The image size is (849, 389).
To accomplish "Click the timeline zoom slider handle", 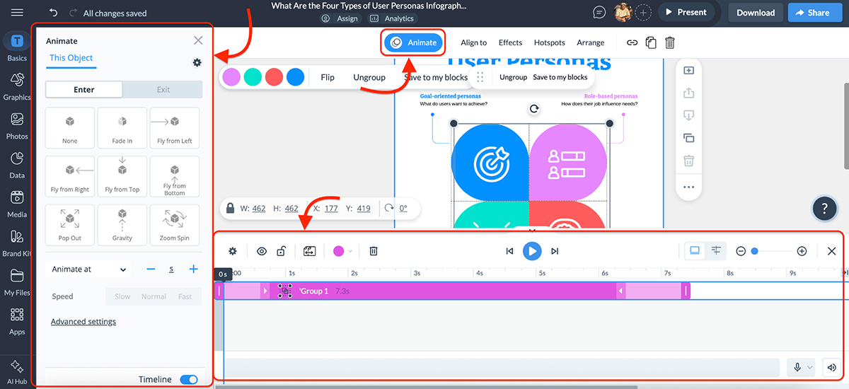I will tap(755, 251).
